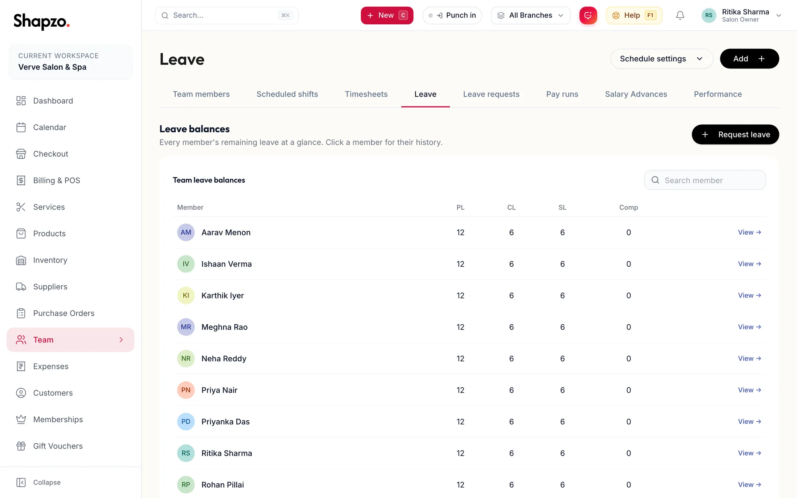The width and height of the screenshot is (797, 498).
Task: View Priyanka Das's leave history
Action: tap(750, 422)
